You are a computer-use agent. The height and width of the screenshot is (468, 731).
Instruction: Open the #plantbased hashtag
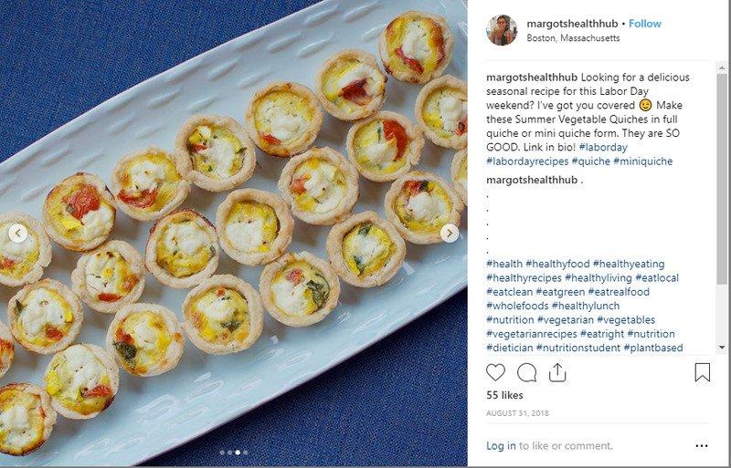point(652,348)
